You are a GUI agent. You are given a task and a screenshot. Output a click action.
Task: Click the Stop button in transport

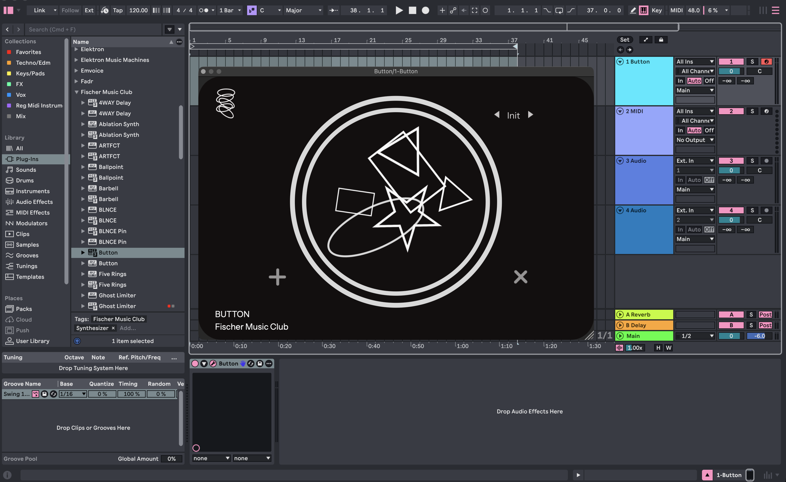point(412,10)
